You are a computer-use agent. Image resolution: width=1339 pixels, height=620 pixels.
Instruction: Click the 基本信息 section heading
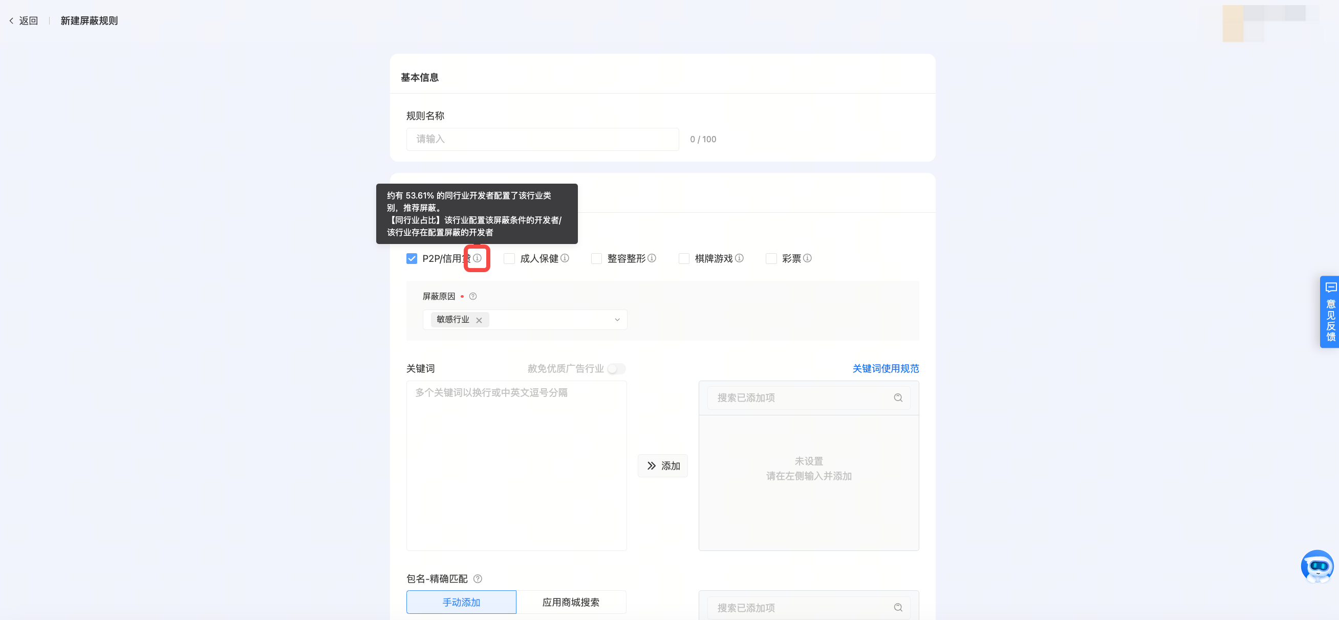click(x=420, y=77)
